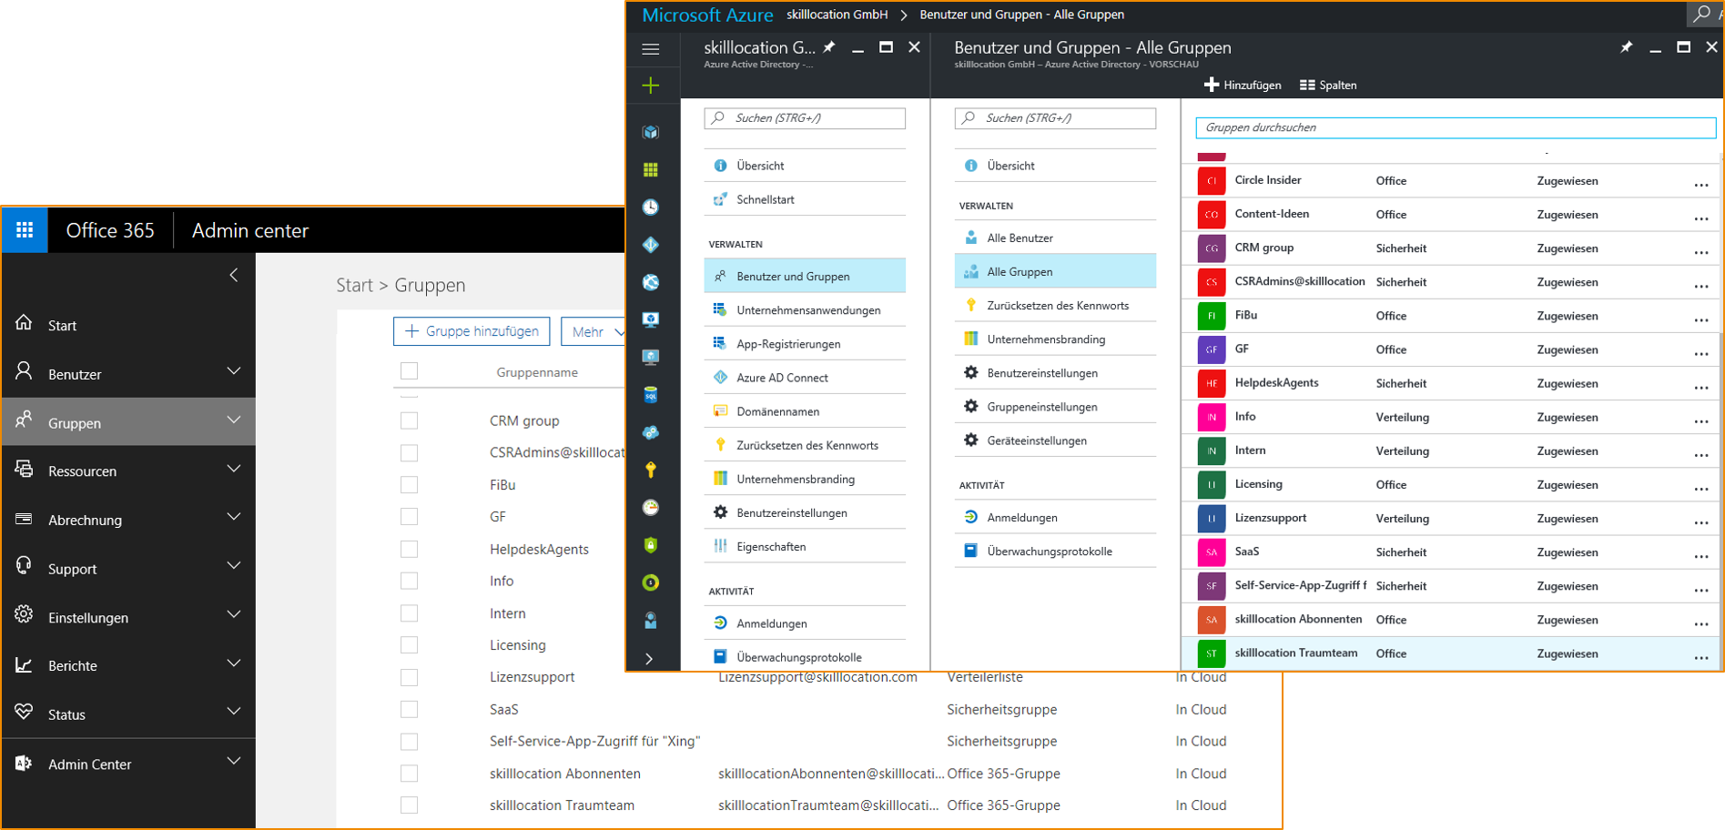This screenshot has width=1725, height=830.
Task: Toggle the select-all checkbox beside Gruppenname
Action: point(410,370)
